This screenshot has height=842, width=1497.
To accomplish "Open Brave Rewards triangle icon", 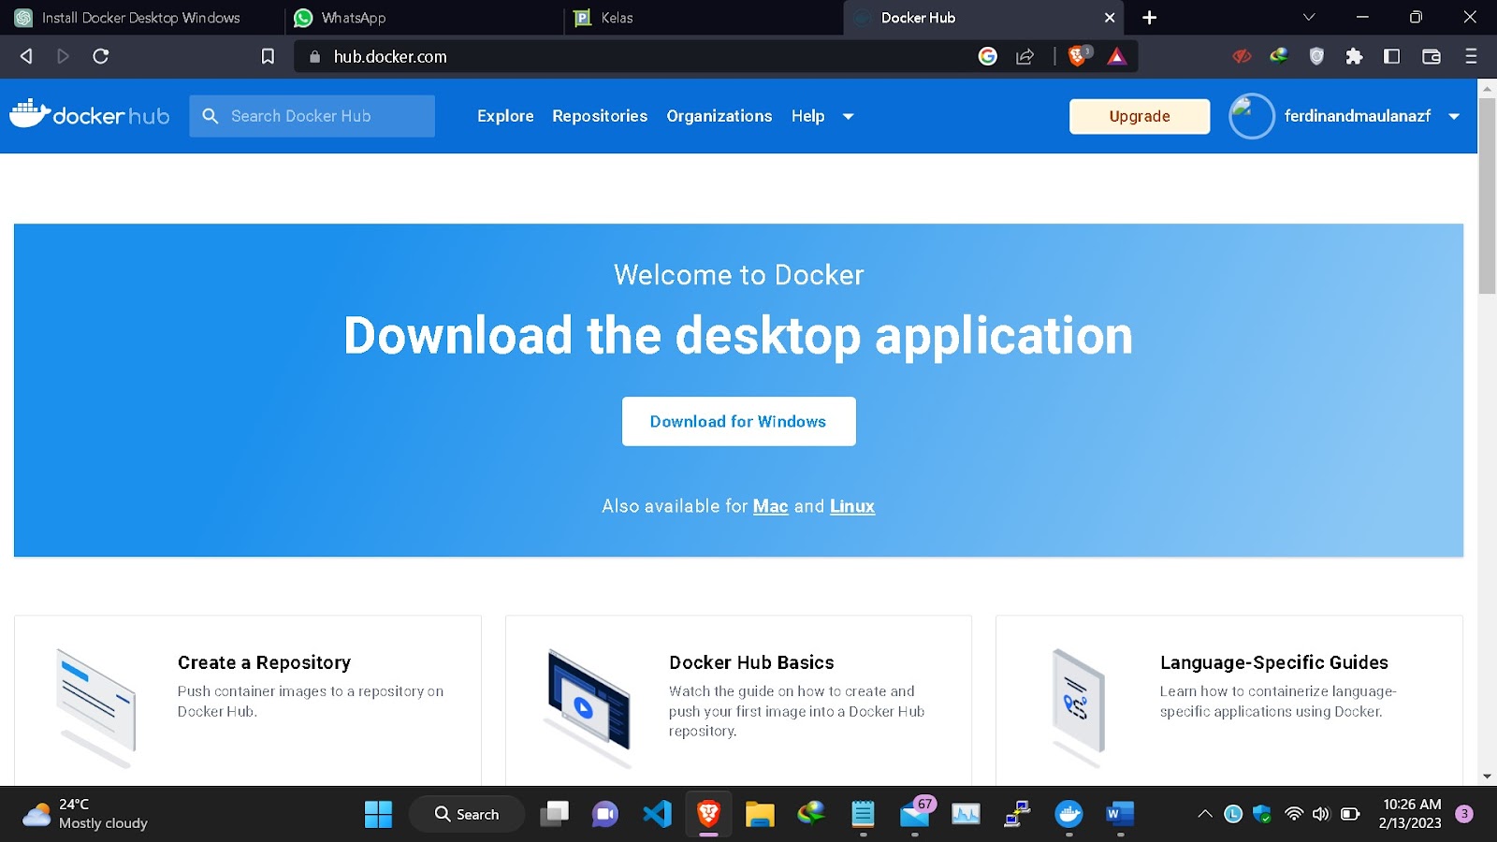I will click(x=1116, y=56).
